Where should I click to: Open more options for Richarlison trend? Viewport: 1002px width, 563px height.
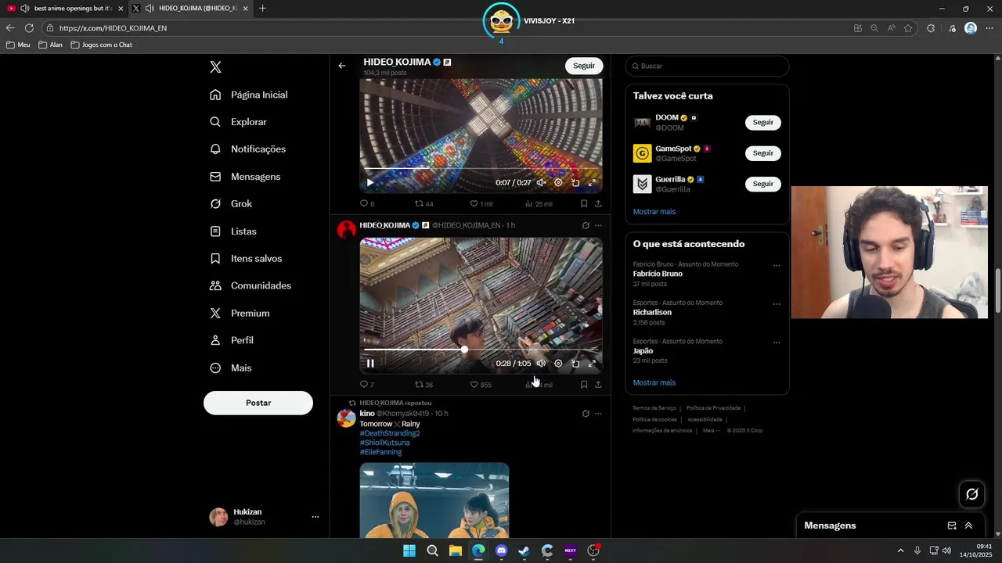tap(777, 304)
